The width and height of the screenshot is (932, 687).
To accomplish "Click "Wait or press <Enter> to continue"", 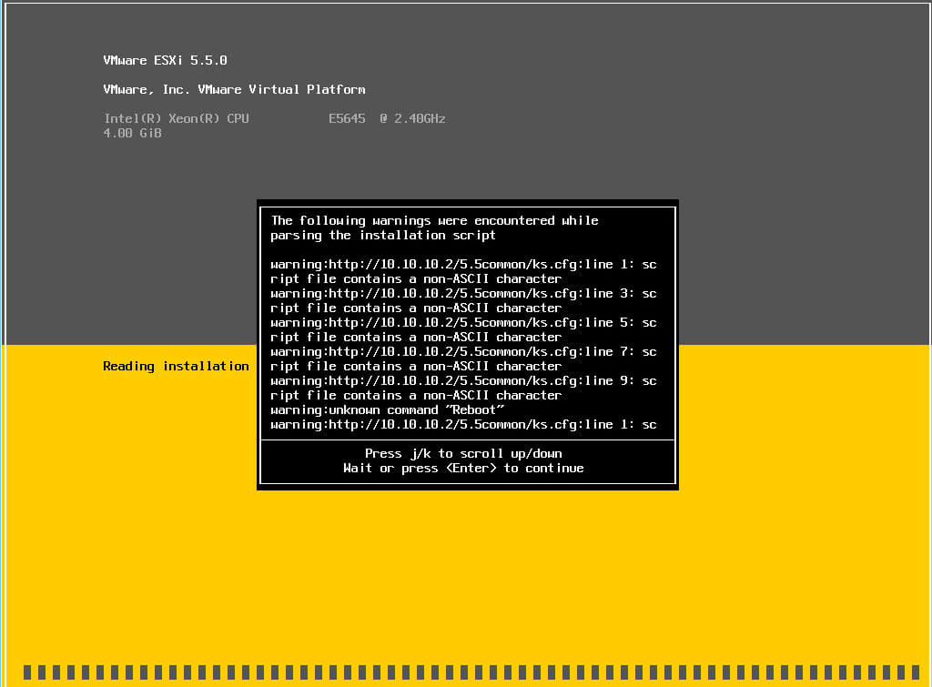I will [x=463, y=469].
